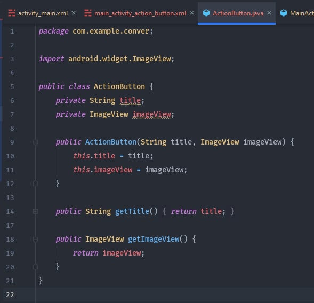
Task: Click the package name 'com.example.conver'
Action: click(111, 31)
